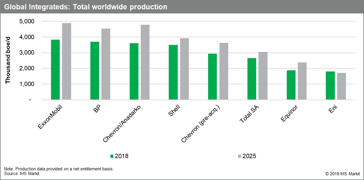Click the Equinor 2025 gray bar
This screenshot has width=364, height=180.
coord(302,81)
